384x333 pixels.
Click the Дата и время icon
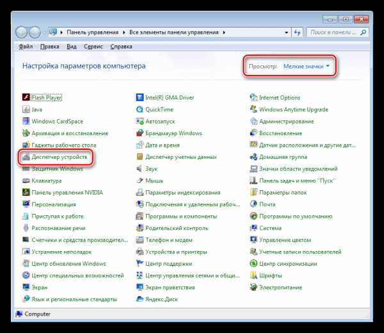[x=140, y=145]
